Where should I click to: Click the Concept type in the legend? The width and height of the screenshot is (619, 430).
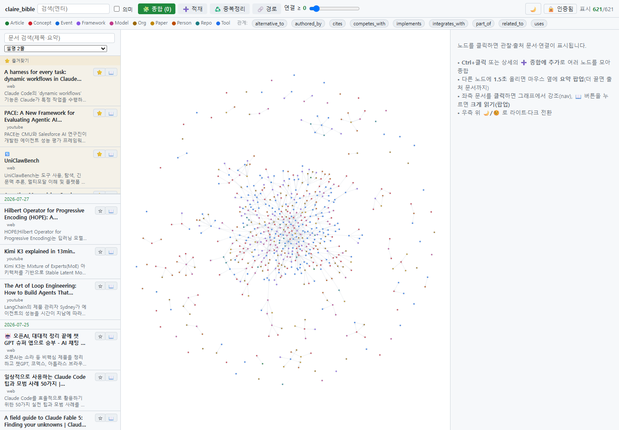point(40,23)
